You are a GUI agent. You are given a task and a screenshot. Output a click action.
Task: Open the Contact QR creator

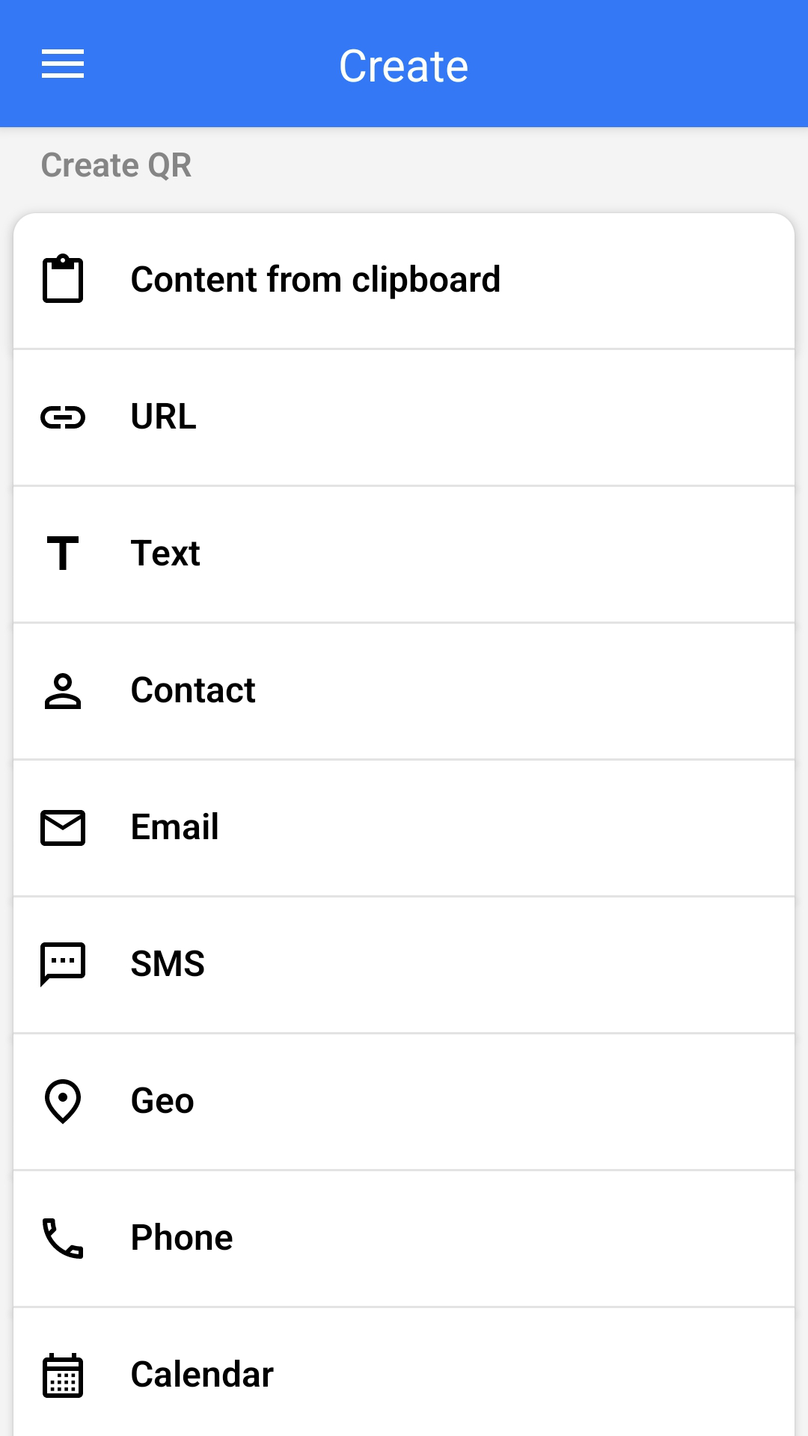coord(193,690)
